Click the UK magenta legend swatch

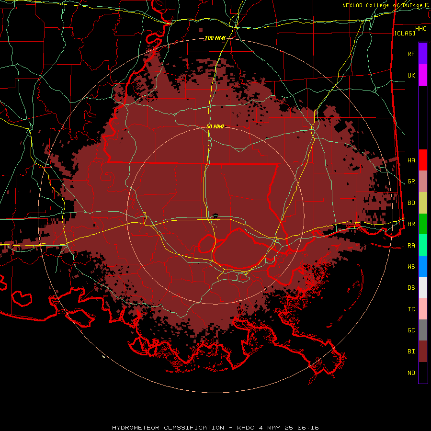pyautogui.click(x=423, y=75)
